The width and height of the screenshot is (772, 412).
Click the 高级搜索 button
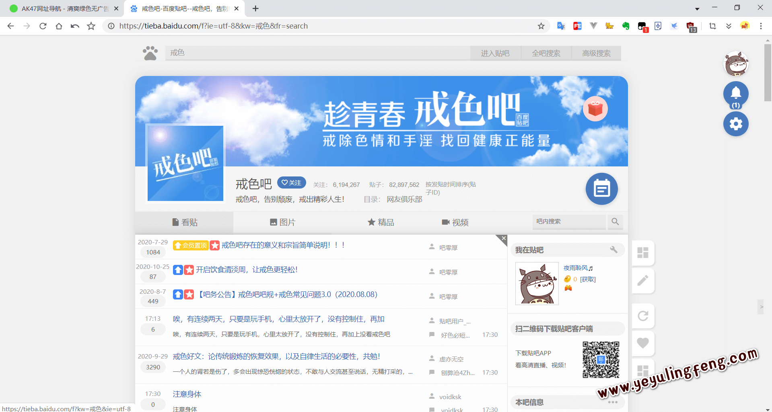[596, 53]
